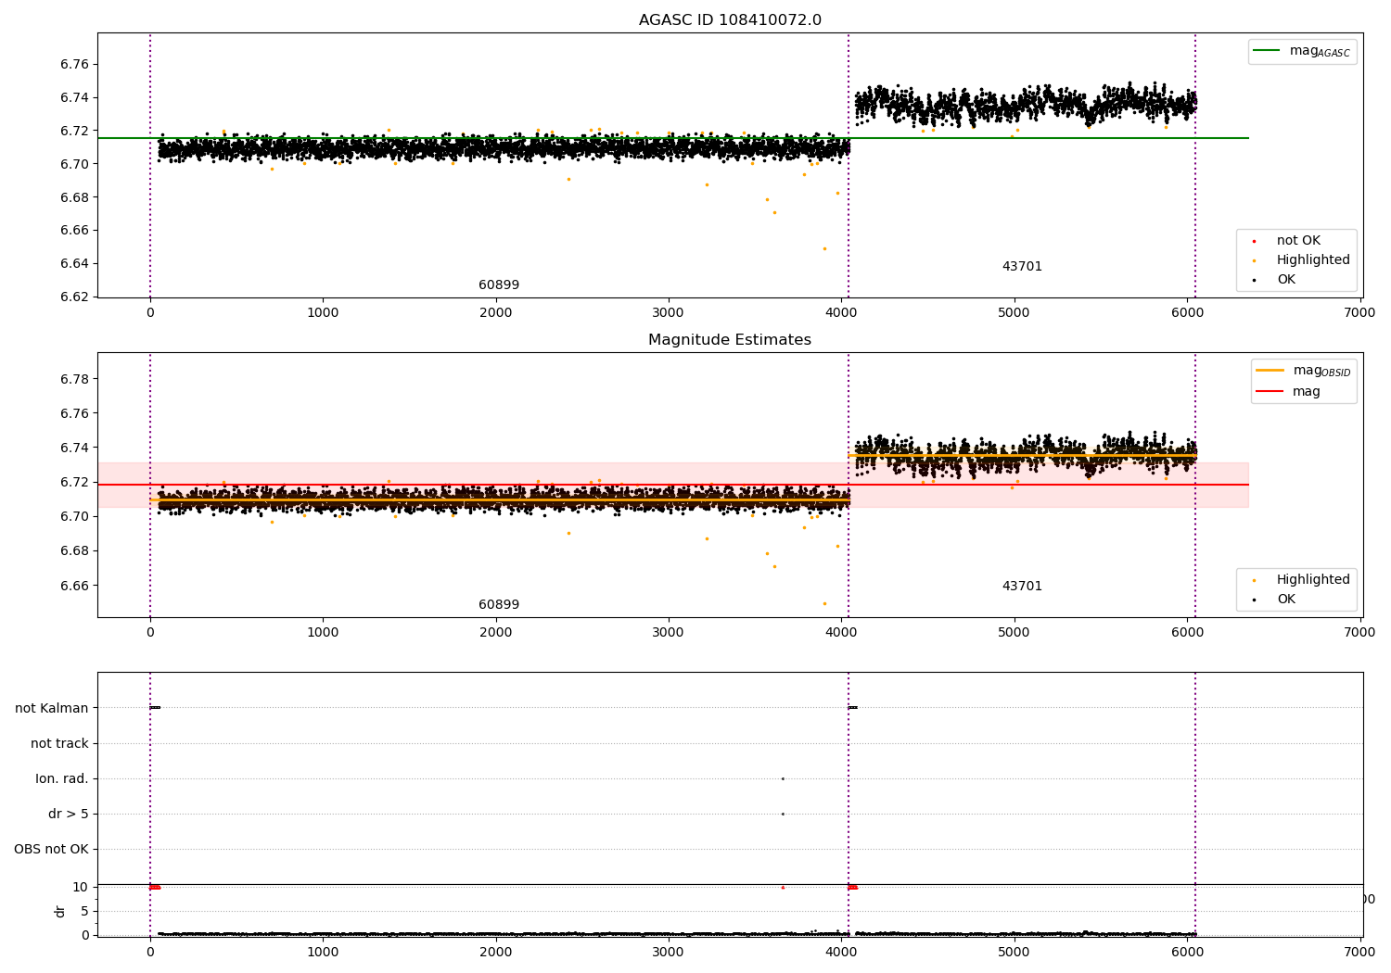The image size is (1391, 973).
Task: Click the 7000 x-axis tick under the AGASC plot
Action: click(1359, 313)
